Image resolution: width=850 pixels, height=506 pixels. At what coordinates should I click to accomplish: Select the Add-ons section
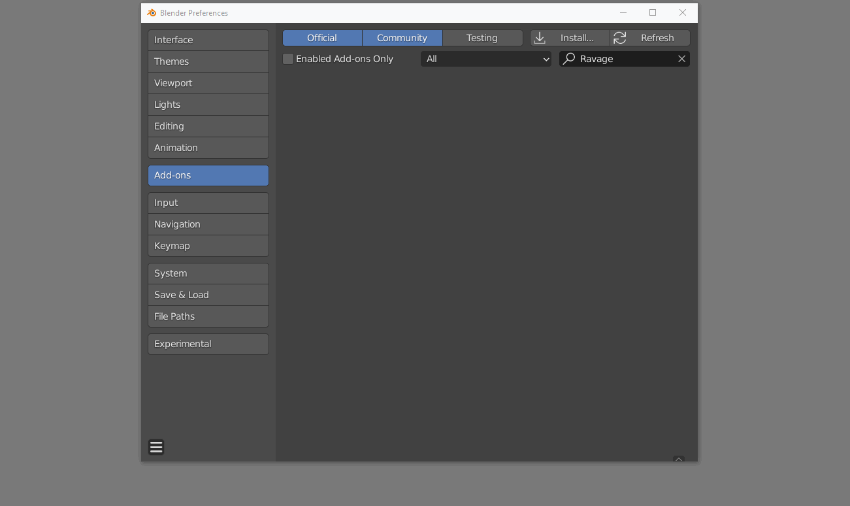click(x=208, y=175)
